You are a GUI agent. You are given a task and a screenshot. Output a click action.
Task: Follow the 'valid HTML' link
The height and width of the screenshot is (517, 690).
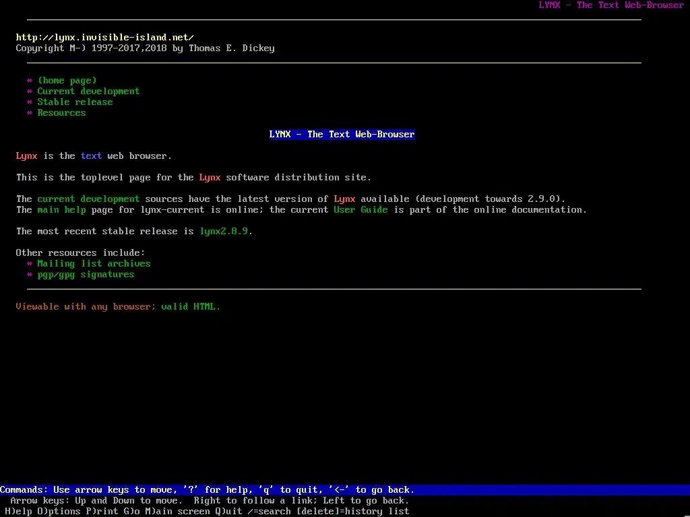191,306
